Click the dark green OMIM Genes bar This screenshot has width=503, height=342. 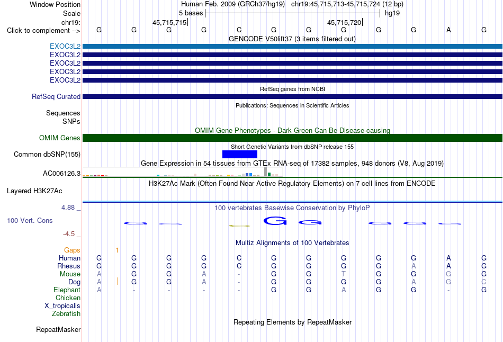pyautogui.click(x=292, y=138)
